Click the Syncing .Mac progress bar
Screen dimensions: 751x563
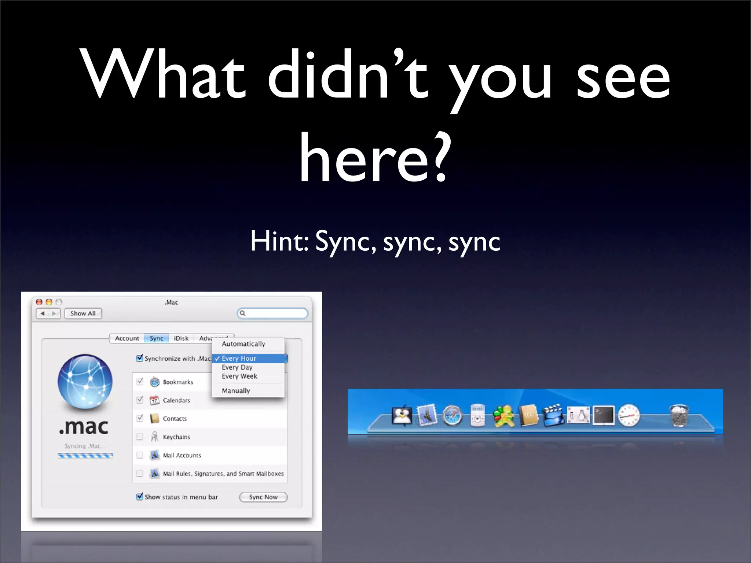click(85, 456)
